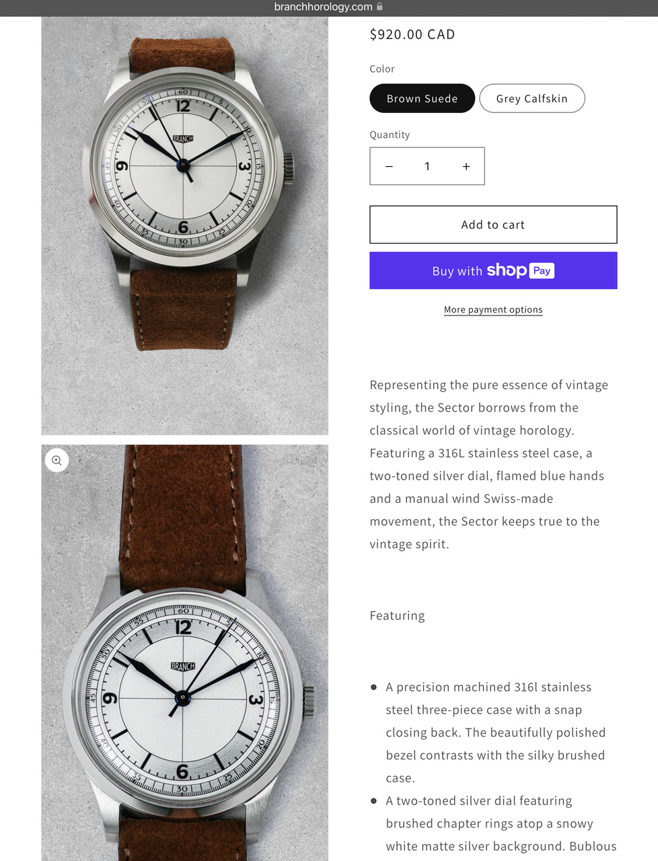Image resolution: width=658 pixels, height=861 pixels.
Task: Increase quantity with the plus icon
Action: click(466, 166)
